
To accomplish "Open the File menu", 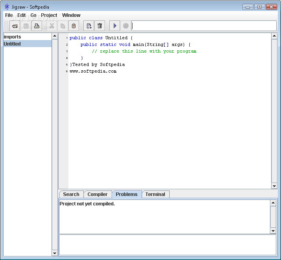I will click(x=9, y=15).
